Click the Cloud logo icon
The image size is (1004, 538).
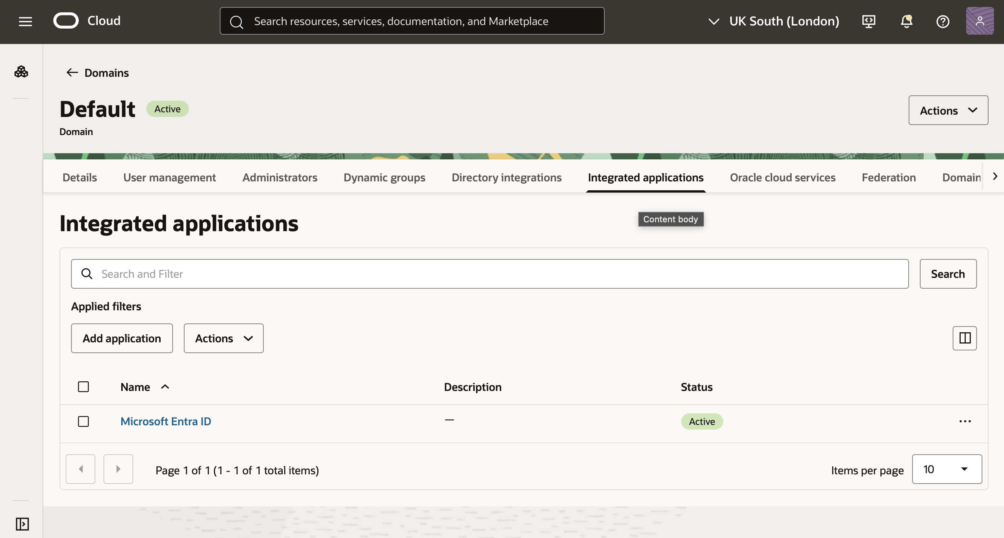(66, 20)
